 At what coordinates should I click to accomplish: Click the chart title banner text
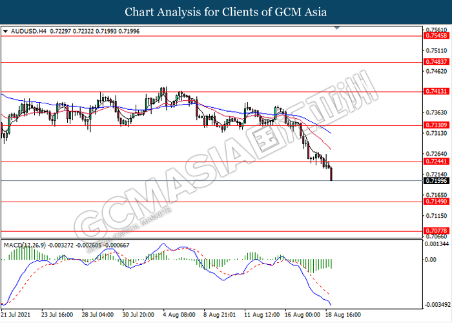point(225,12)
